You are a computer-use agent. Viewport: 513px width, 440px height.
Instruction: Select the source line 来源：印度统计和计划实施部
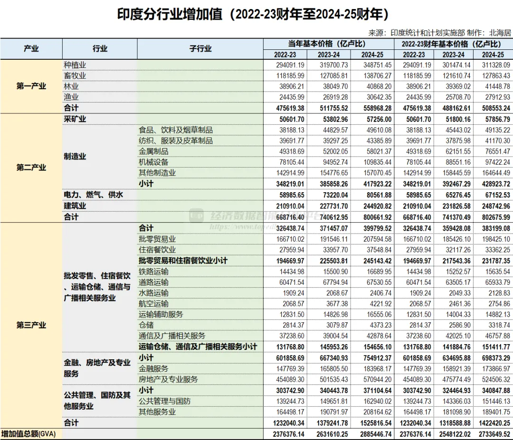[417, 33]
